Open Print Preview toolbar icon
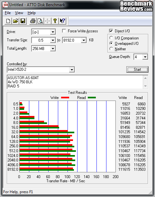 point(40,21)
